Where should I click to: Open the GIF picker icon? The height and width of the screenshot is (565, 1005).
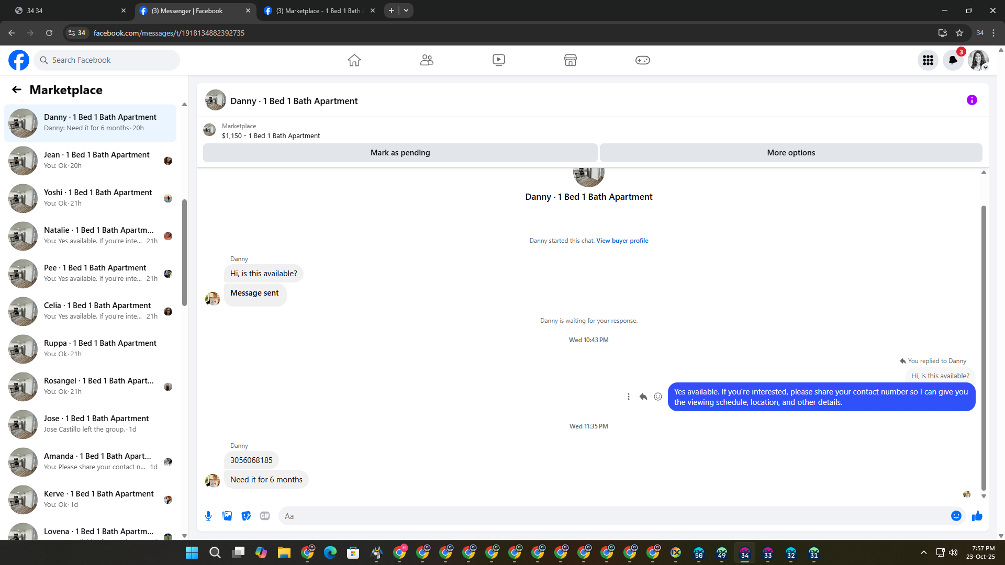(x=265, y=516)
